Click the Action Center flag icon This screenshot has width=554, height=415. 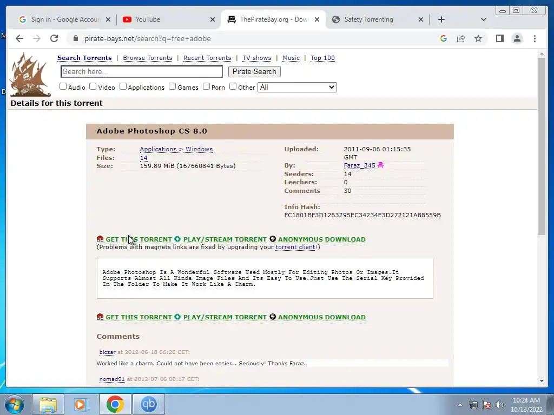point(486,405)
